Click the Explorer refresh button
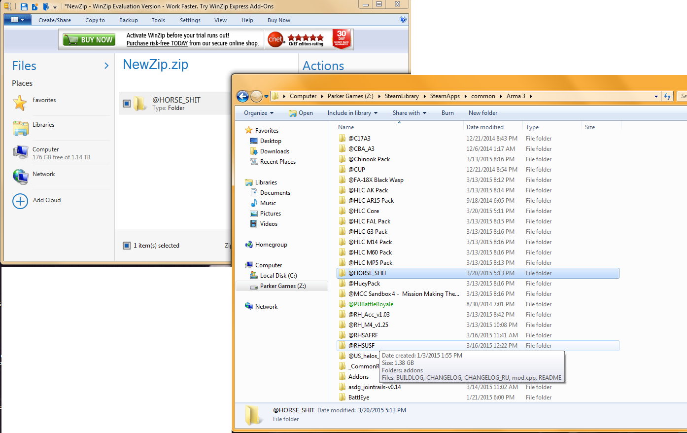This screenshot has width=687, height=433. click(x=667, y=96)
